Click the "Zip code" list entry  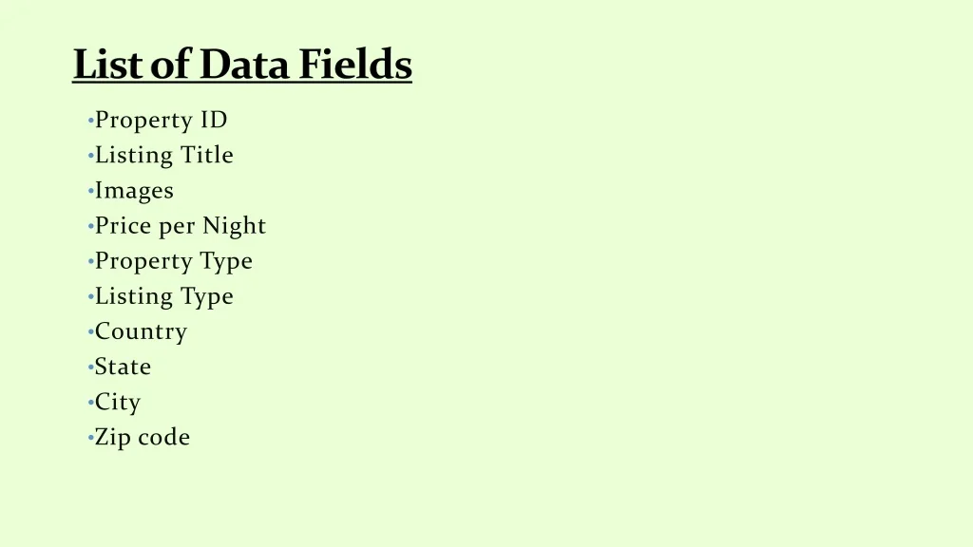(143, 438)
